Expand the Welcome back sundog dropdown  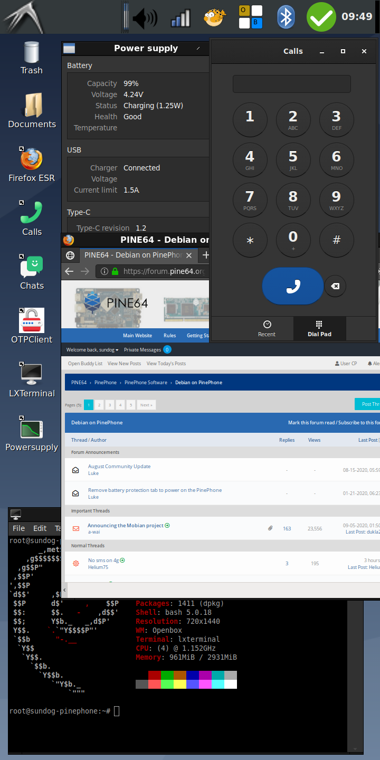[x=92, y=349]
